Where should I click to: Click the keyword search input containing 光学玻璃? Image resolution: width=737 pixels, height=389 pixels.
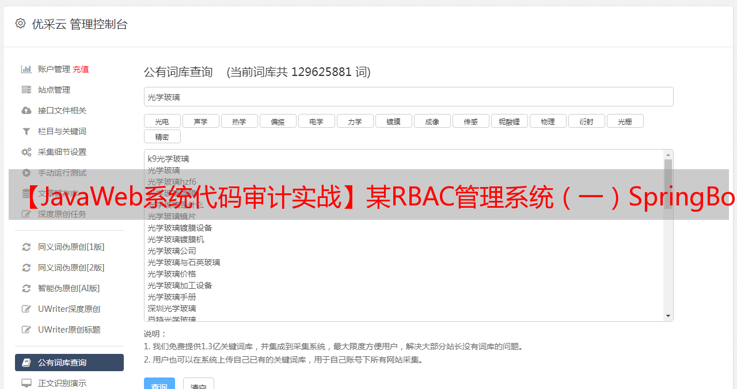(408, 97)
